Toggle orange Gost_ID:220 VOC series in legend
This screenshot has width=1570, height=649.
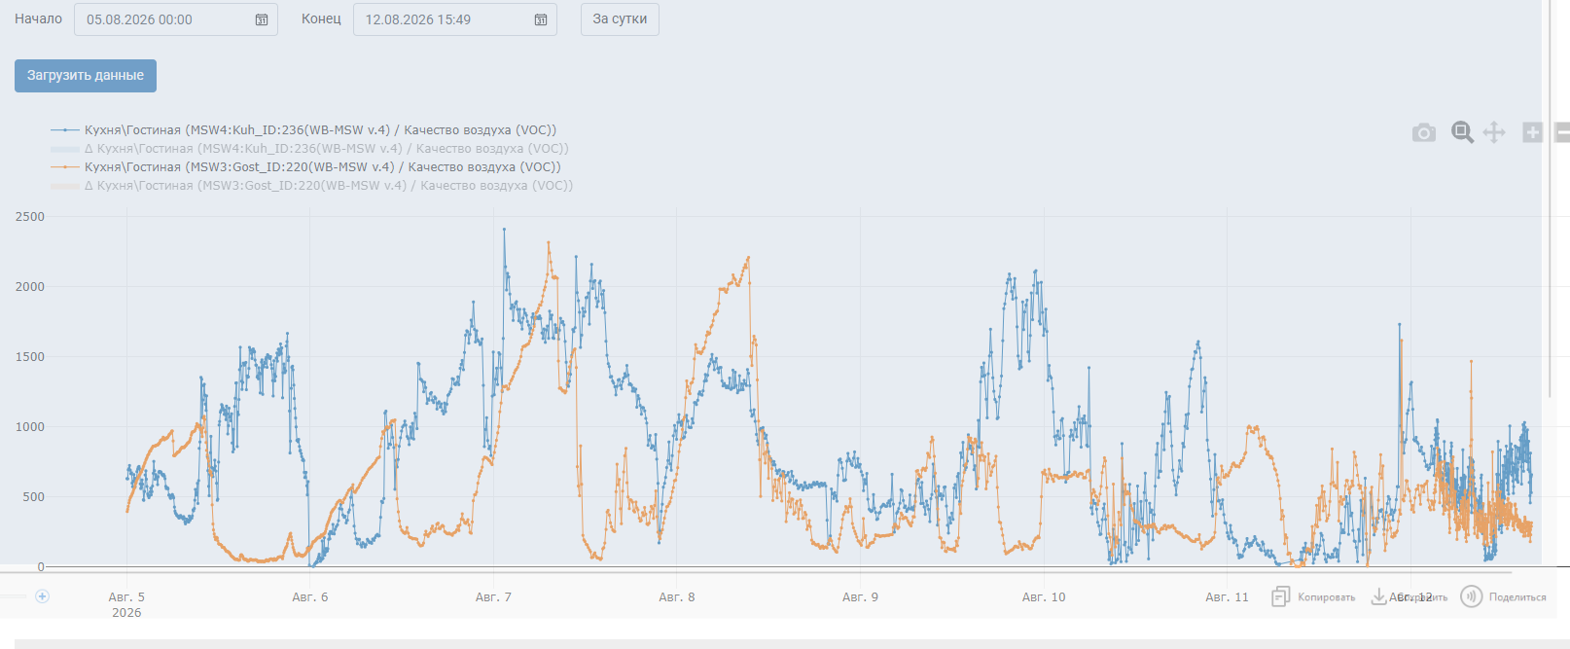click(305, 166)
